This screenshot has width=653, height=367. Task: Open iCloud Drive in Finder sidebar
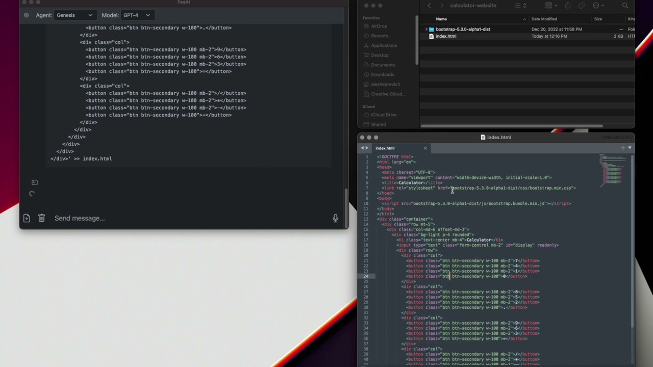click(x=384, y=115)
